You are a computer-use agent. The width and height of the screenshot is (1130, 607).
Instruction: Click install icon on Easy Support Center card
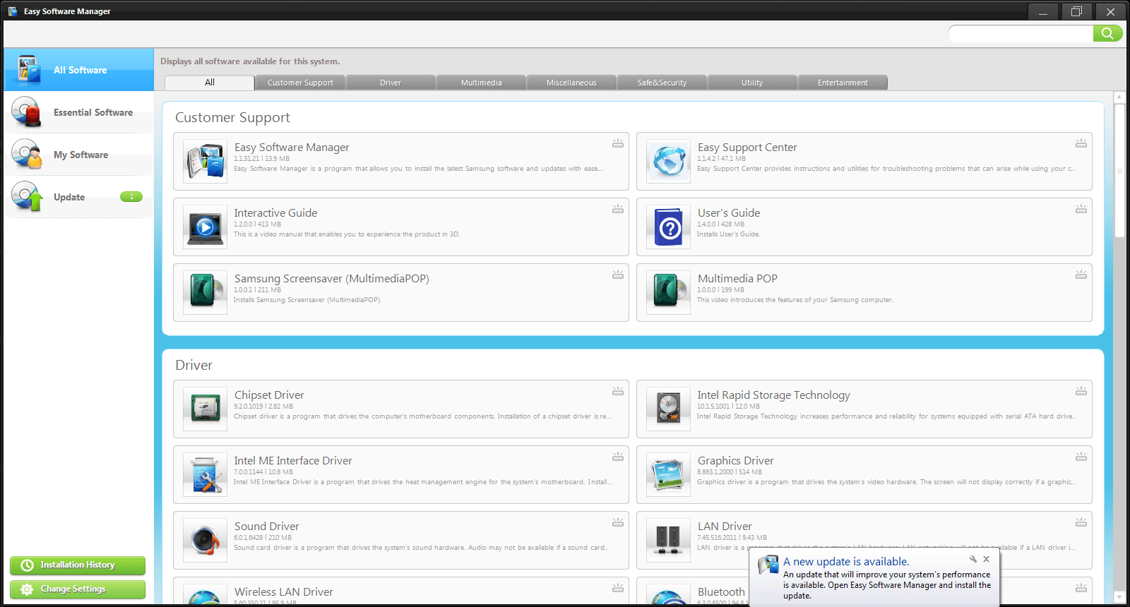1081,143
